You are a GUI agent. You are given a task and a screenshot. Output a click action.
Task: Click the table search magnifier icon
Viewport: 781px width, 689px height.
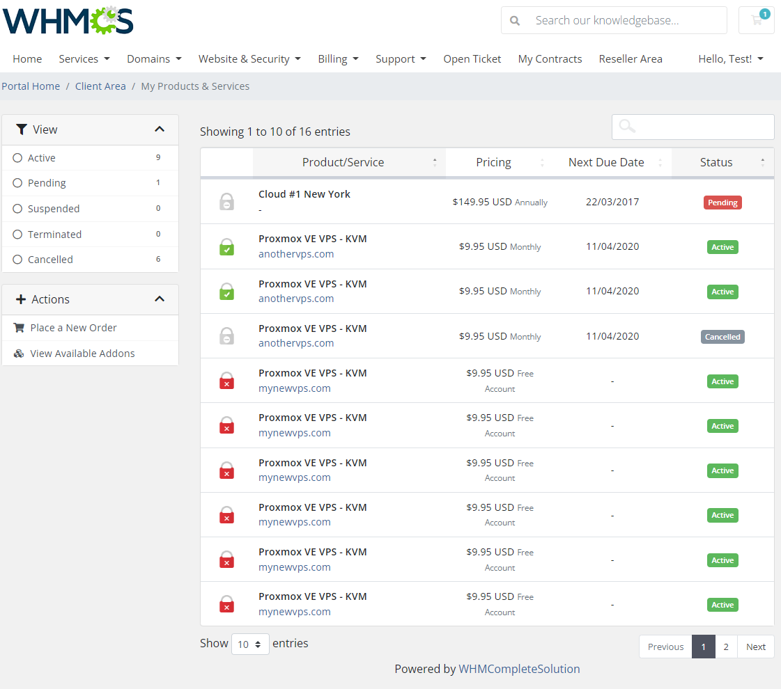point(627,127)
